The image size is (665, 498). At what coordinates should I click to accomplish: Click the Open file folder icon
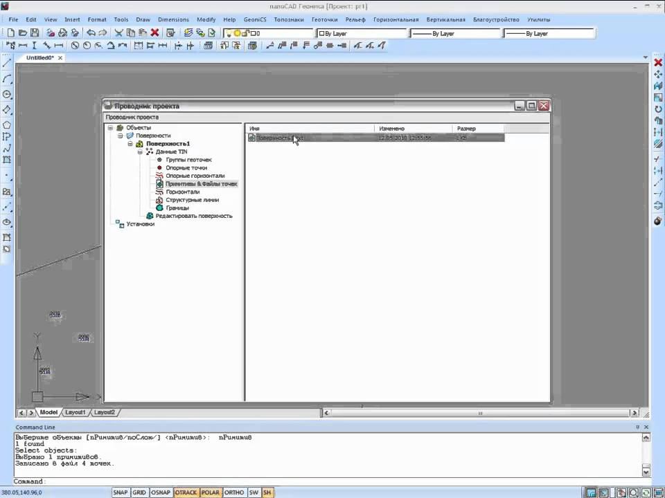pyautogui.click(x=23, y=33)
